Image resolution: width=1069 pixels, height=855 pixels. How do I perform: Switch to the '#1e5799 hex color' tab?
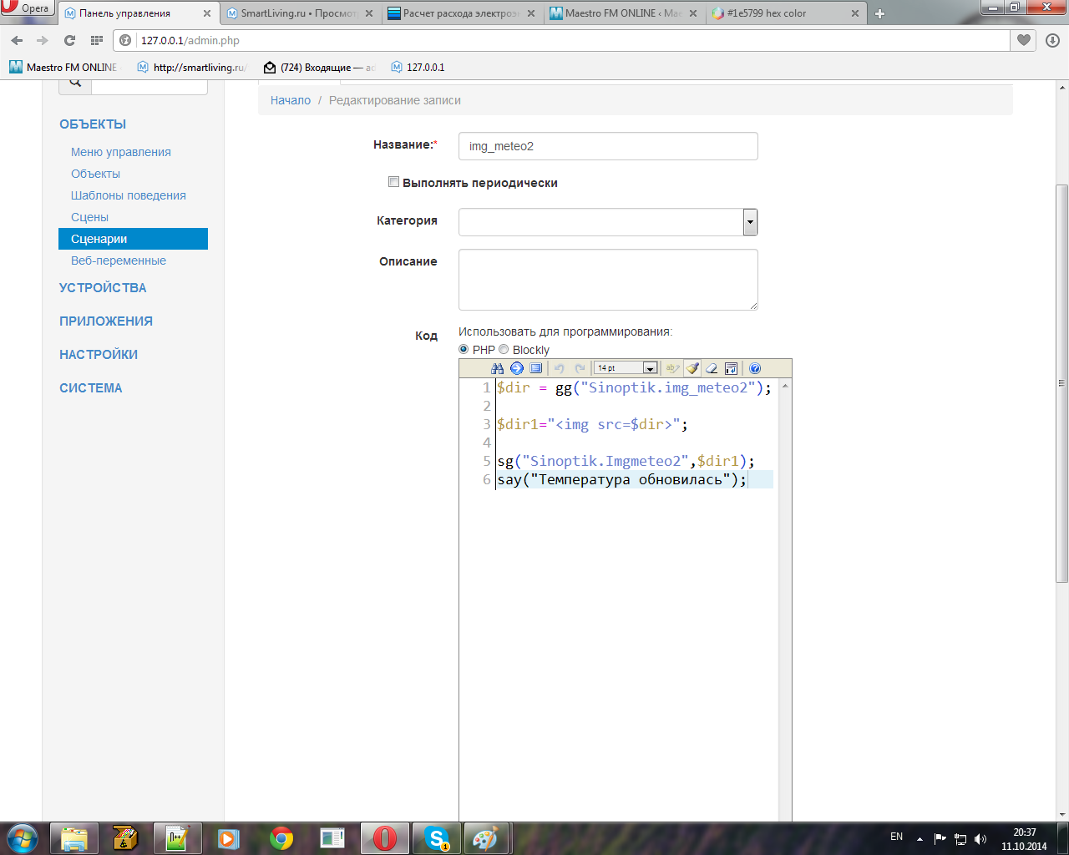click(785, 13)
